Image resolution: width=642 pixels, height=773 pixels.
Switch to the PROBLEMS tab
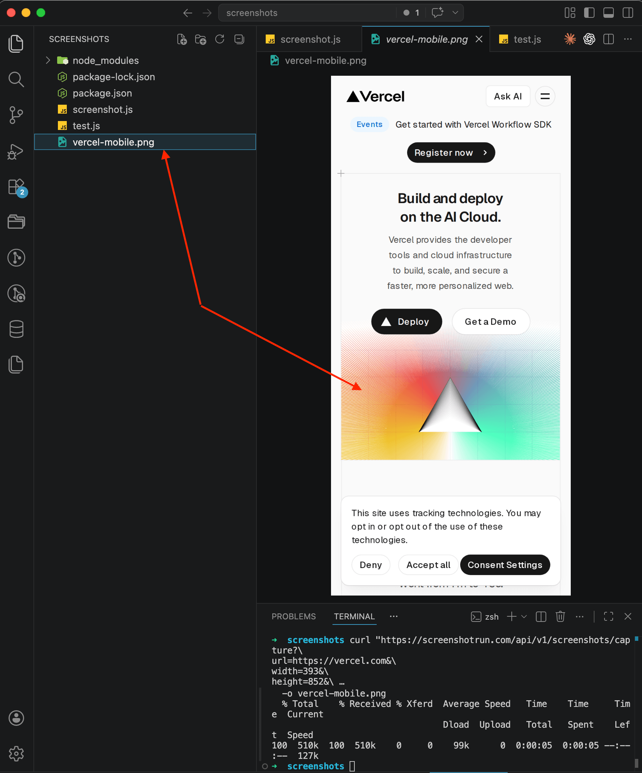pyautogui.click(x=294, y=616)
